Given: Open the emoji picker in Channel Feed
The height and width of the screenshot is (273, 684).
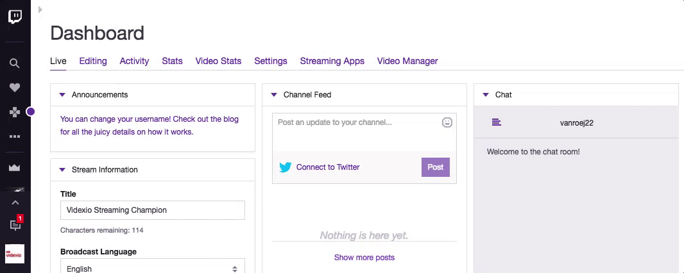Looking at the screenshot, I should click(447, 122).
